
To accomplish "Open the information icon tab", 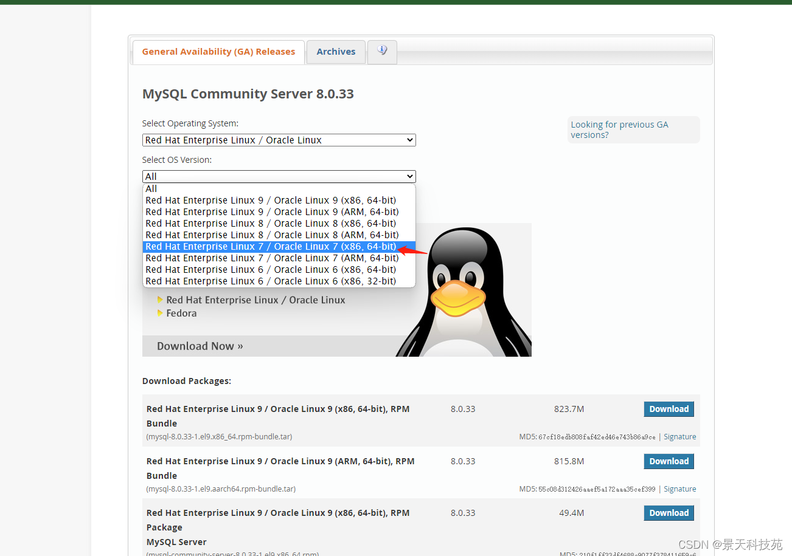I will [x=382, y=51].
